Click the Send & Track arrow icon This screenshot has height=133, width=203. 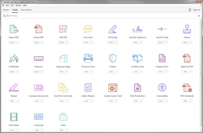[x=162, y=29]
